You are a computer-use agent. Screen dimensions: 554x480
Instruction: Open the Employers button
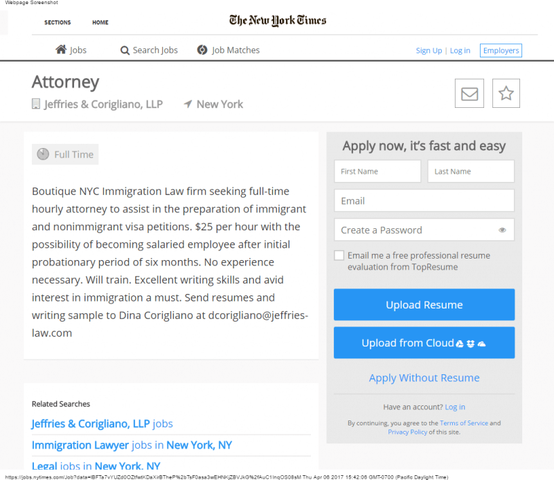[501, 50]
